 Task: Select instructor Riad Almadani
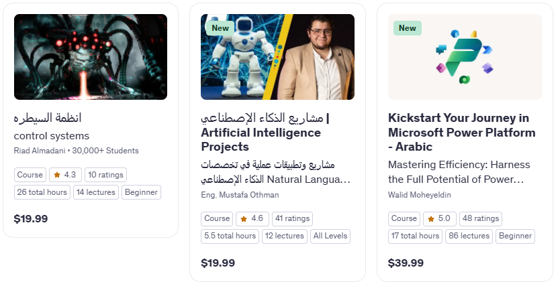pos(40,151)
